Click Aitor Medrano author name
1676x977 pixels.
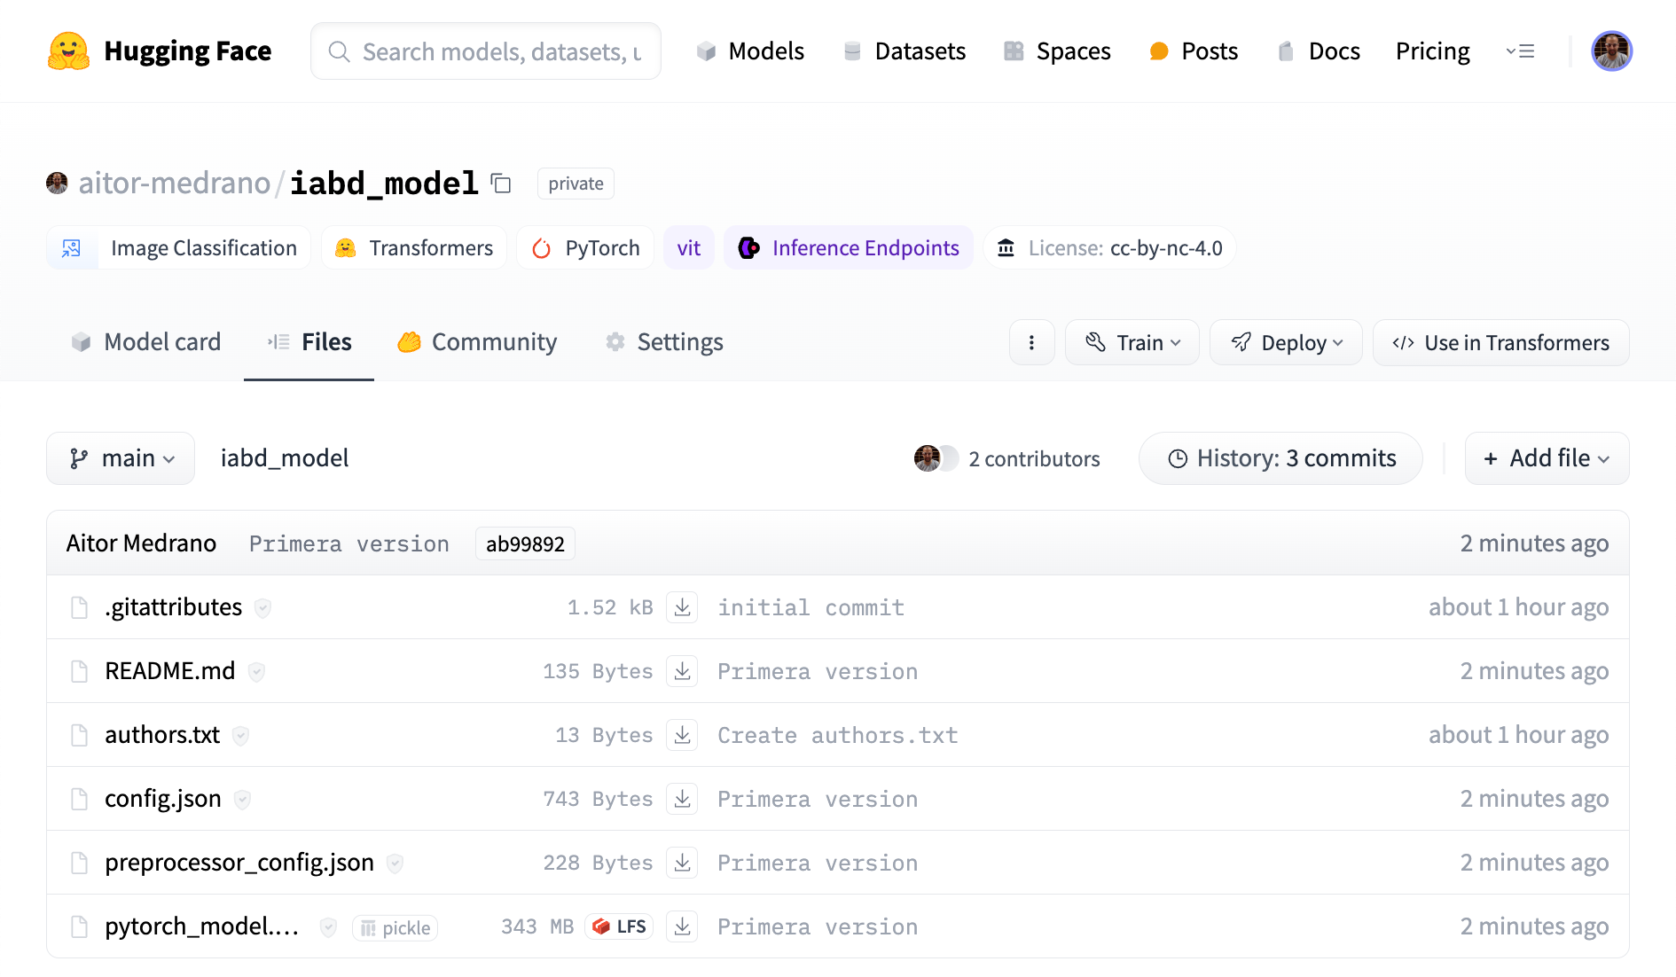[141, 543]
